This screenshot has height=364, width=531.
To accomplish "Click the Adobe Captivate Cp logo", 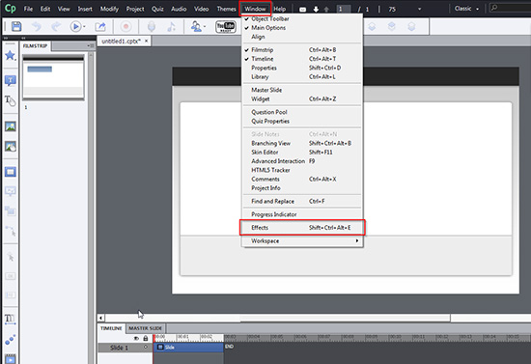I will [11, 9].
